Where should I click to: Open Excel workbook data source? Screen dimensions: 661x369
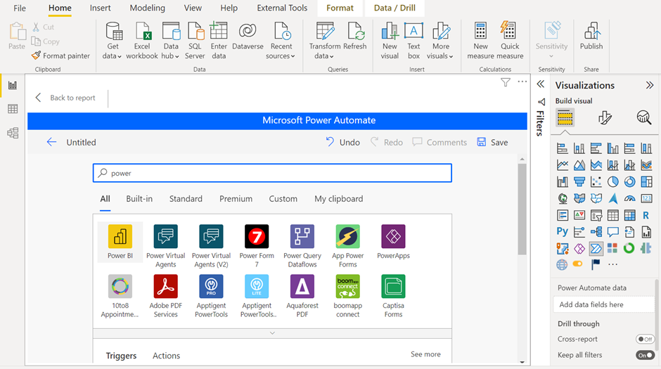[x=142, y=41]
